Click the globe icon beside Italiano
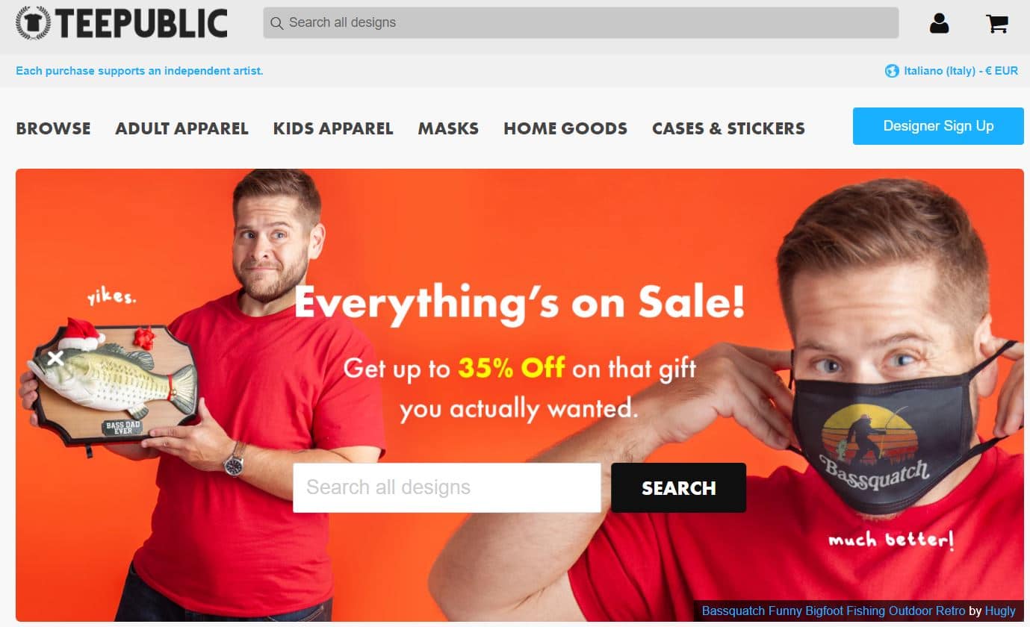Viewport: 1030px width, 627px height. tap(891, 71)
